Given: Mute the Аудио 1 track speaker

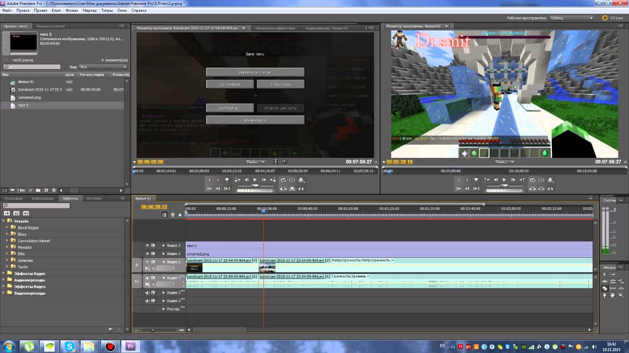Looking at the screenshot, I should pyautogui.click(x=147, y=278).
